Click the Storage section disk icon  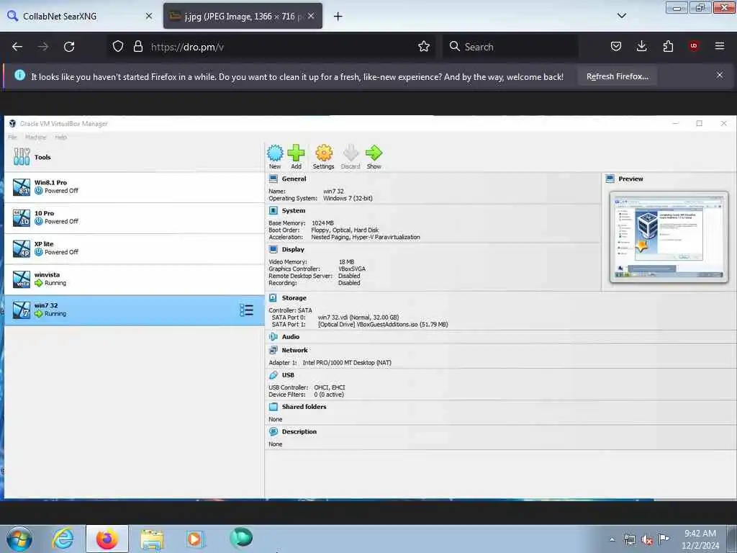[x=273, y=297]
